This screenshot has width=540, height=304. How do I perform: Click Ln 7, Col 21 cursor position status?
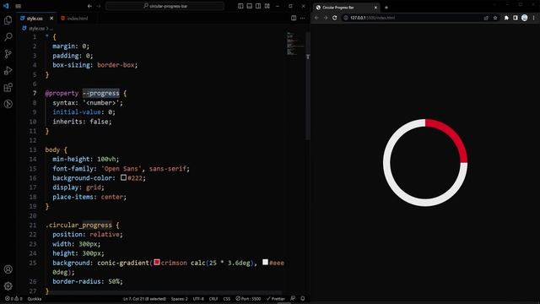(144, 299)
